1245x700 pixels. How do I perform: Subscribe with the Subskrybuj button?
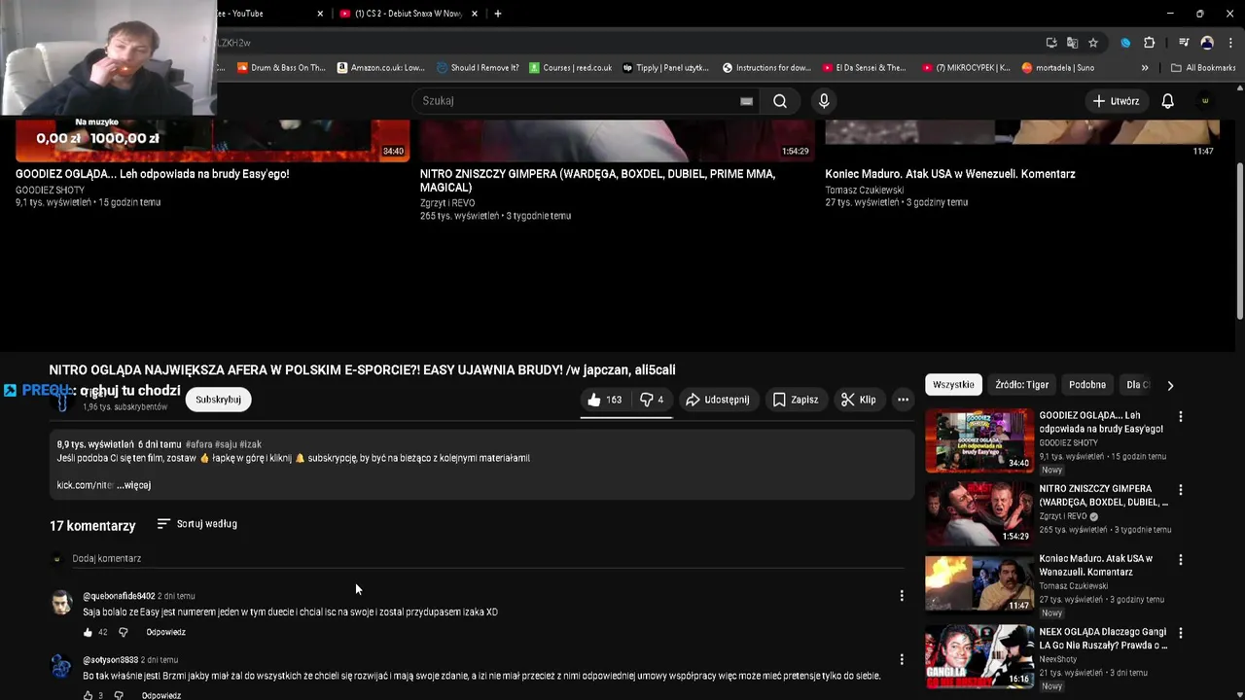[x=218, y=400]
